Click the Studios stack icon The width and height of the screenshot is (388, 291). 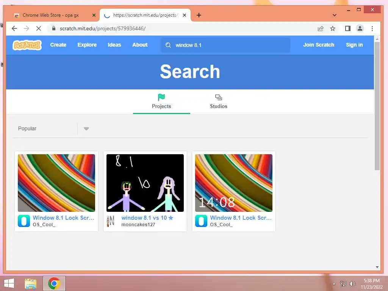tap(219, 97)
